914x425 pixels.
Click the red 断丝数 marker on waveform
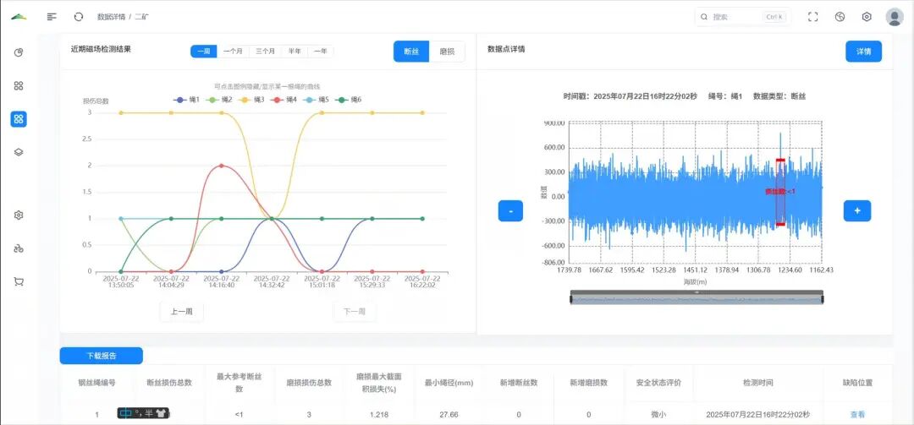click(x=780, y=192)
